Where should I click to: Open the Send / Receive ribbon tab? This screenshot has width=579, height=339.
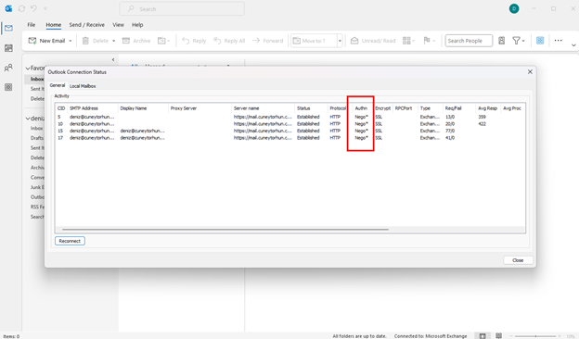coord(87,25)
